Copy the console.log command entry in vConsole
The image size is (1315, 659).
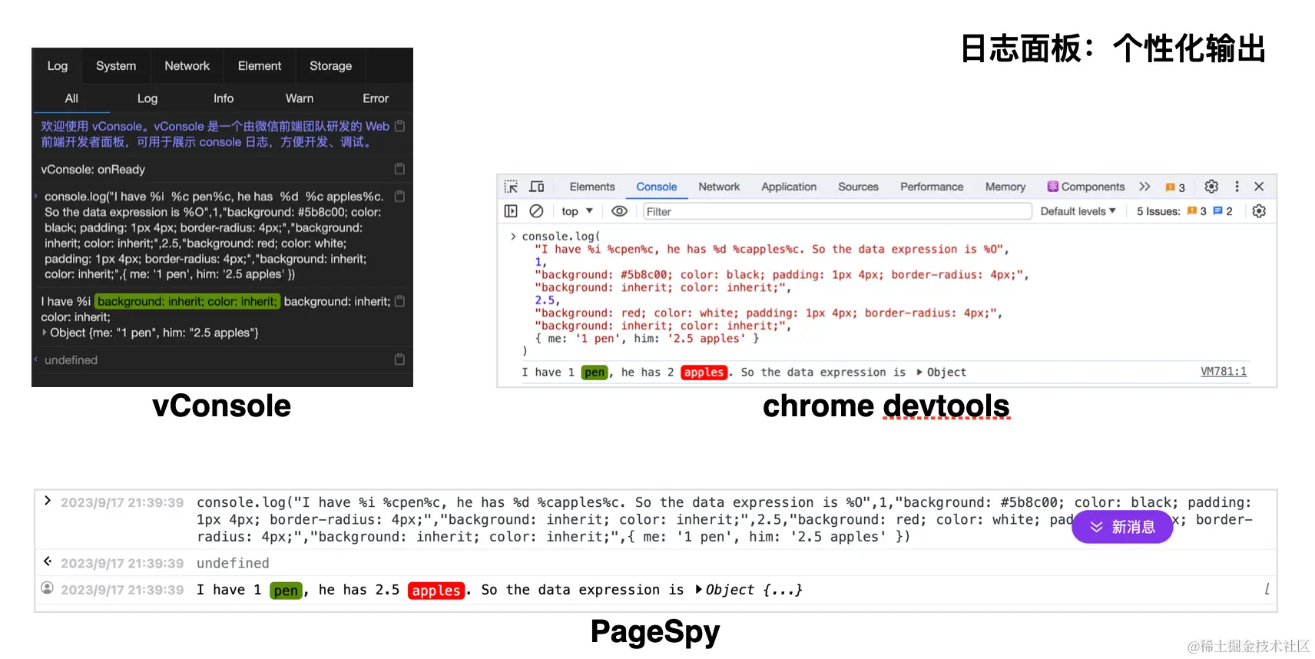399,197
